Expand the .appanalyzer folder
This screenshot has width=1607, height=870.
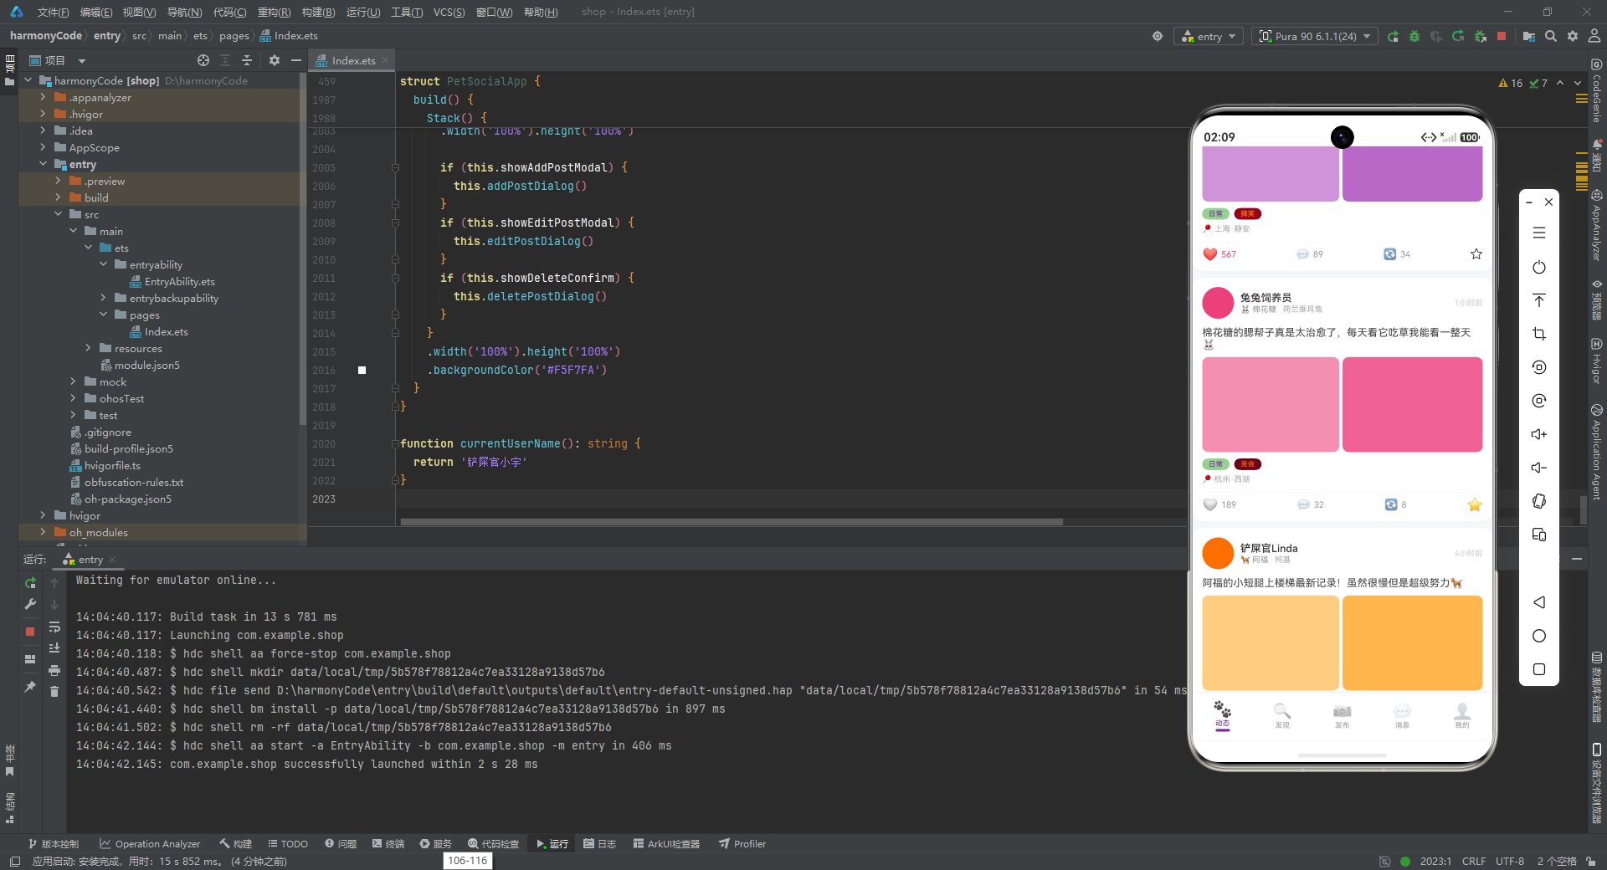[44, 97]
